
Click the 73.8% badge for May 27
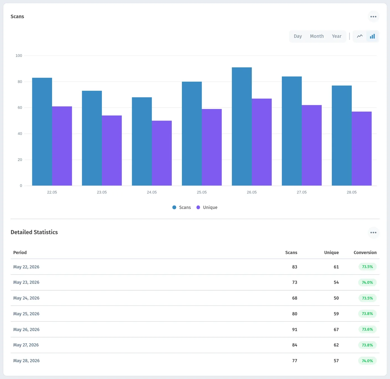[367, 345]
